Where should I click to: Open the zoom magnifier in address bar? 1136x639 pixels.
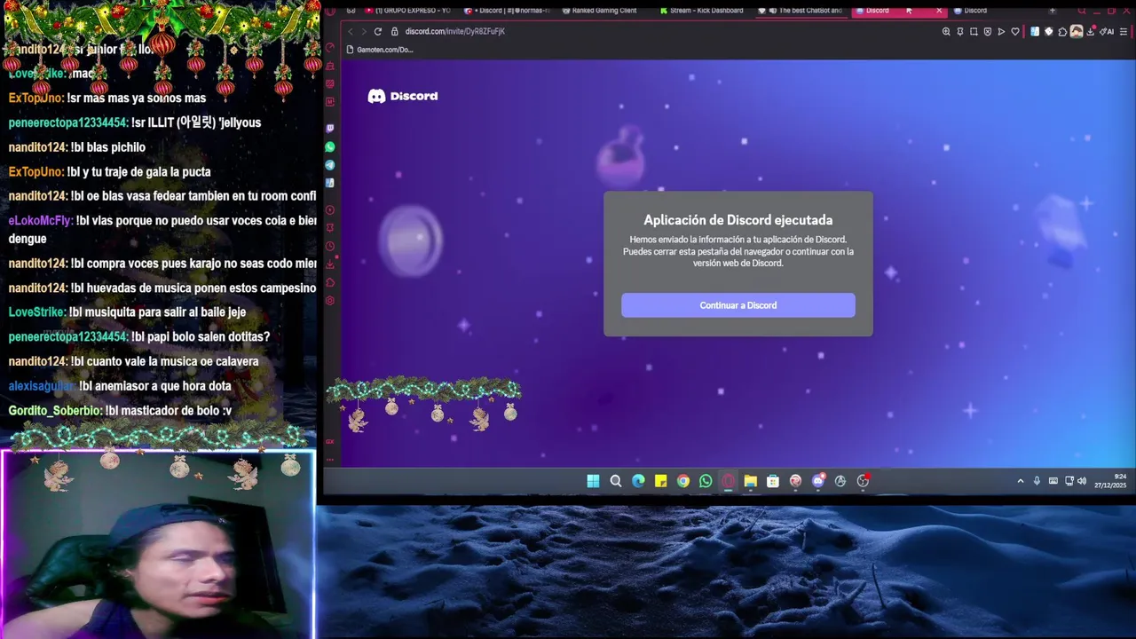946,32
